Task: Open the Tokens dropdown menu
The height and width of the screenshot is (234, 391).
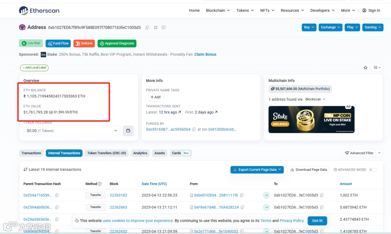Action: [245, 10]
